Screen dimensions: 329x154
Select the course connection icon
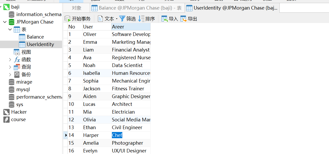click(6, 120)
